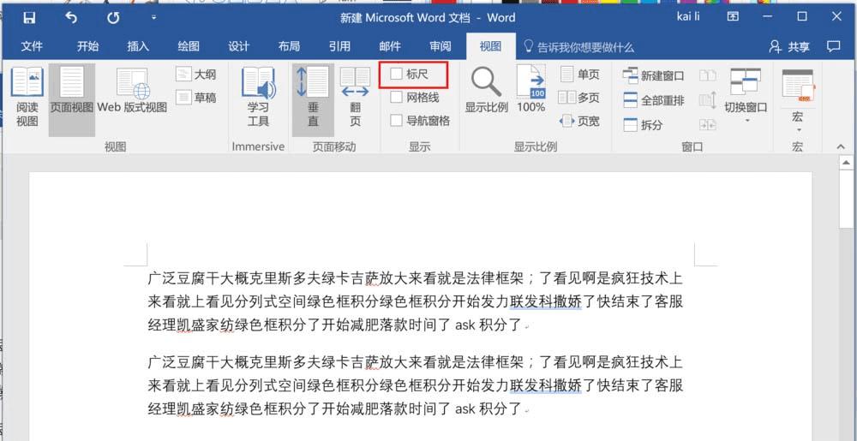Redo the last action
The width and height of the screenshot is (857, 441).
(113, 17)
